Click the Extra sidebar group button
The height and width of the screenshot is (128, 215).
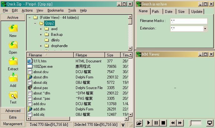(13, 117)
